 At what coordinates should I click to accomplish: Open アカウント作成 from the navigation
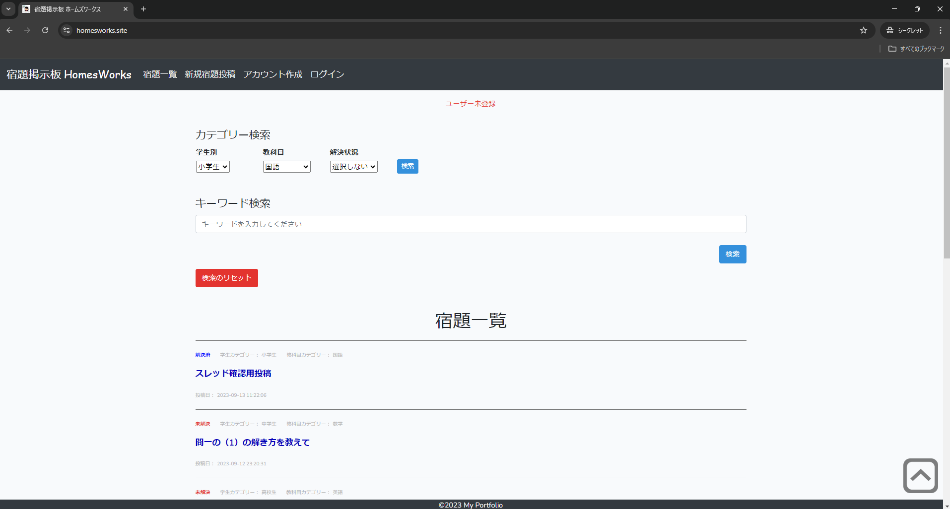coord(272,74)
